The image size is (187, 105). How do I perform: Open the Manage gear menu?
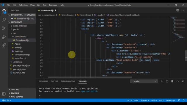coord(4,94)
